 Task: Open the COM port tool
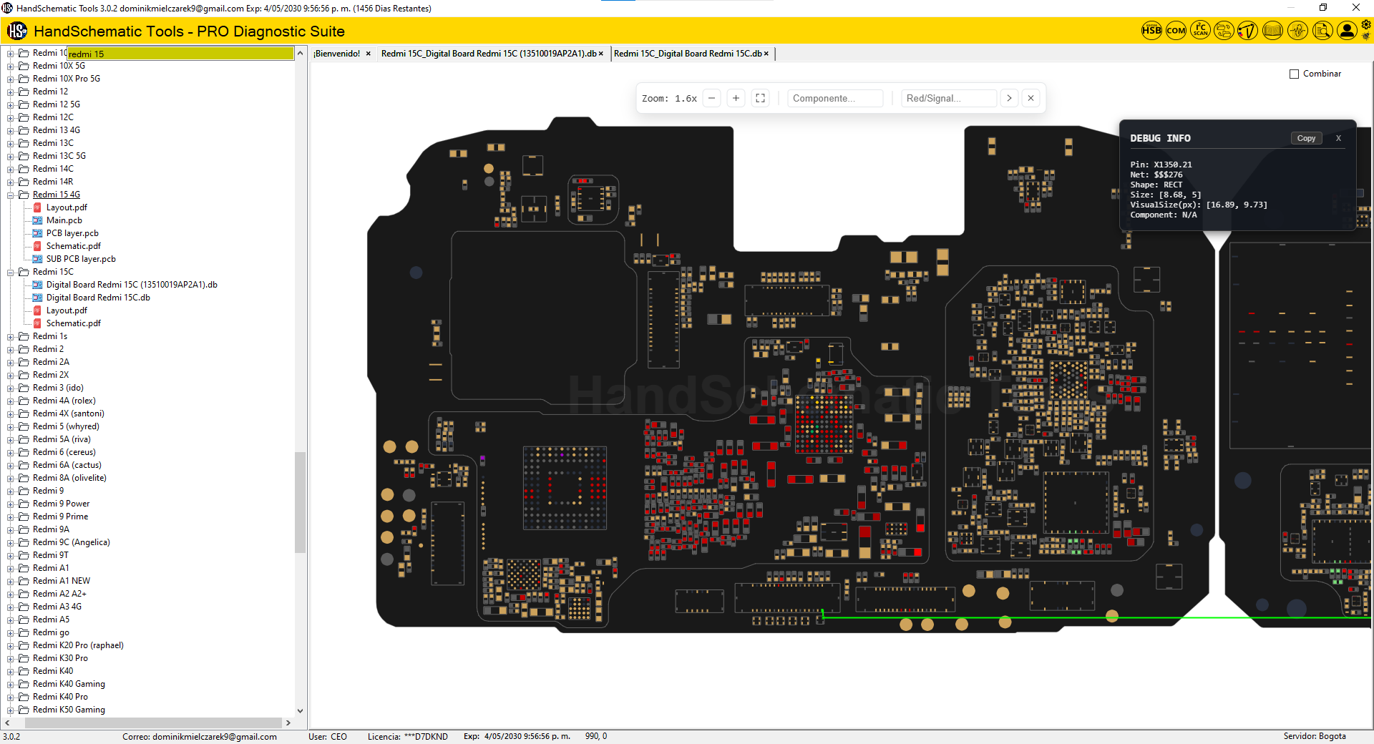coord(1176,31)
